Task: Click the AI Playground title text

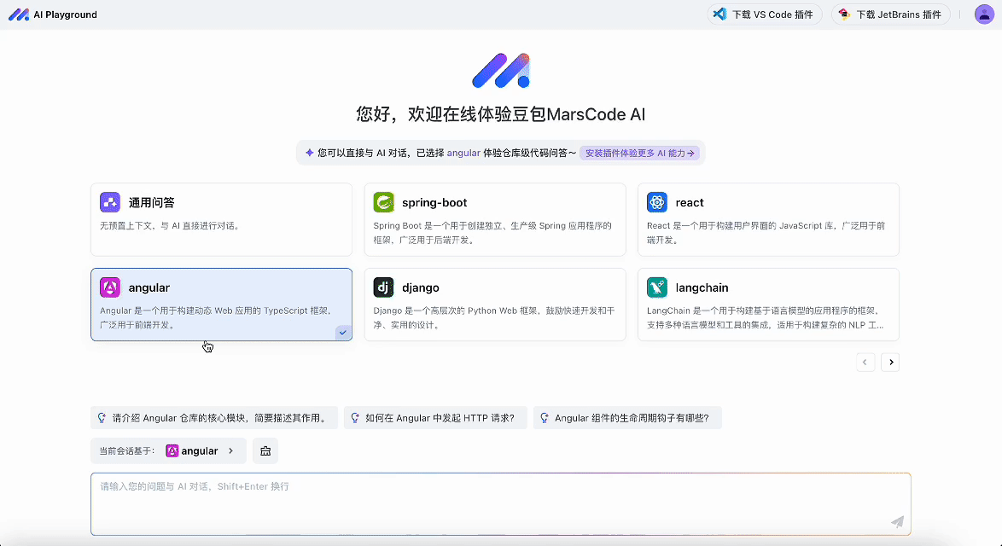Action: point(65,14)
